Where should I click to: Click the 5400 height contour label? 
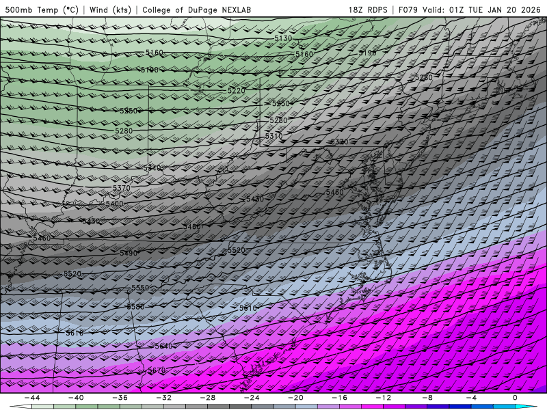tap(114, 204)
